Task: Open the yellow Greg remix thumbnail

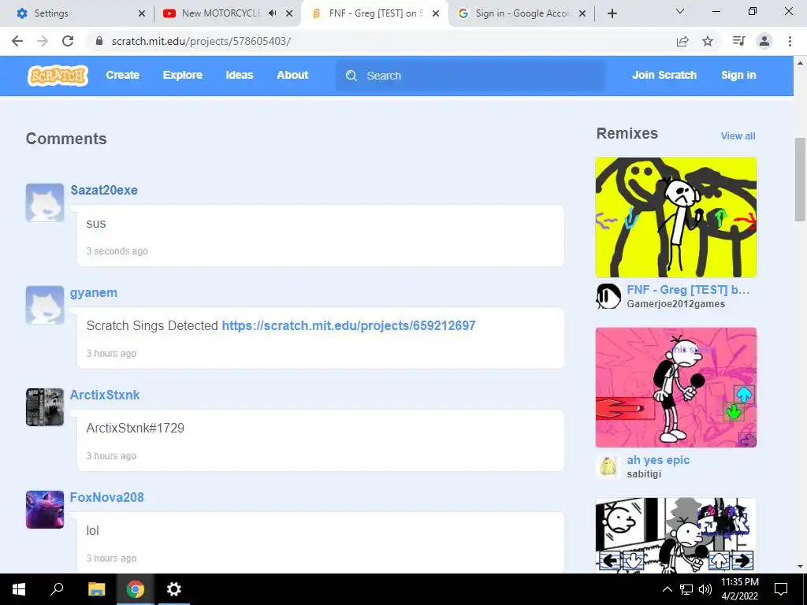Action: coord(676,217)
